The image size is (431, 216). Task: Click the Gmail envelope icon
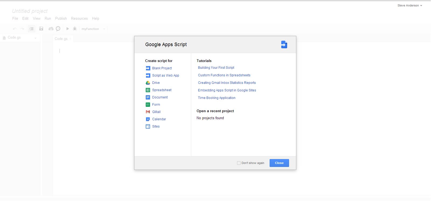click(148, 112)
